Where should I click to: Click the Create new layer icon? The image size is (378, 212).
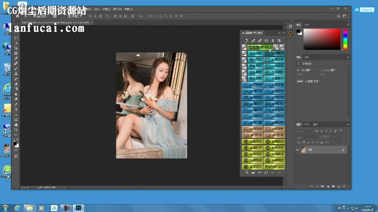click(x=339, y=186)
